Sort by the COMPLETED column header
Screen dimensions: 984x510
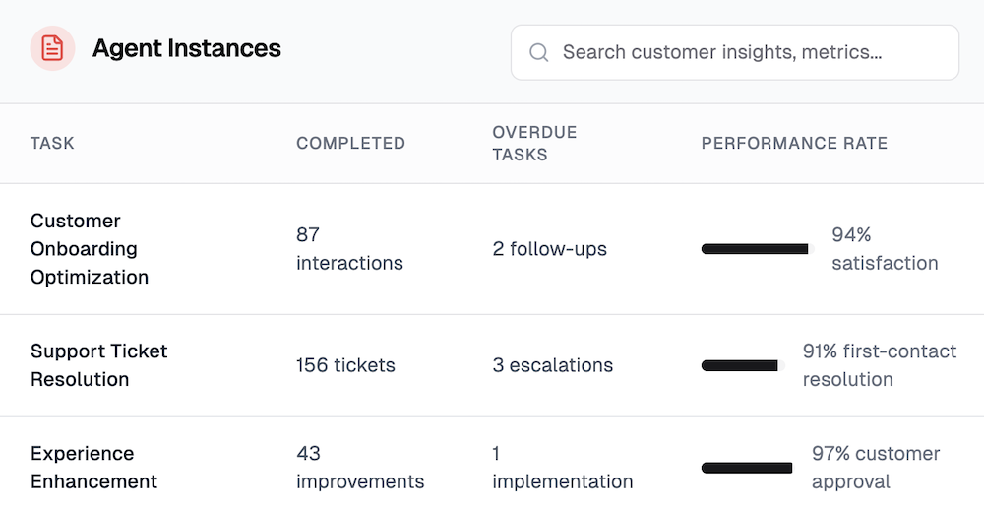tap(351, 143)
